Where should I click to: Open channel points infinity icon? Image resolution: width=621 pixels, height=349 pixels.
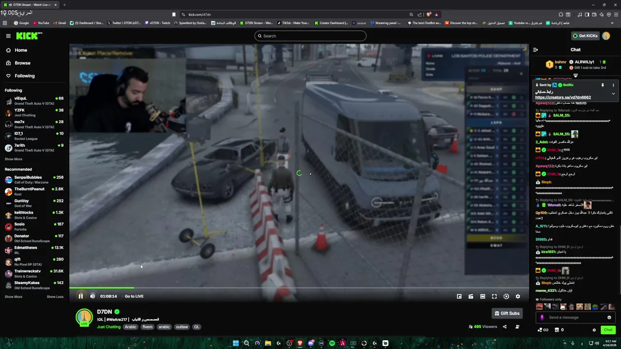[x=543, y=330]
